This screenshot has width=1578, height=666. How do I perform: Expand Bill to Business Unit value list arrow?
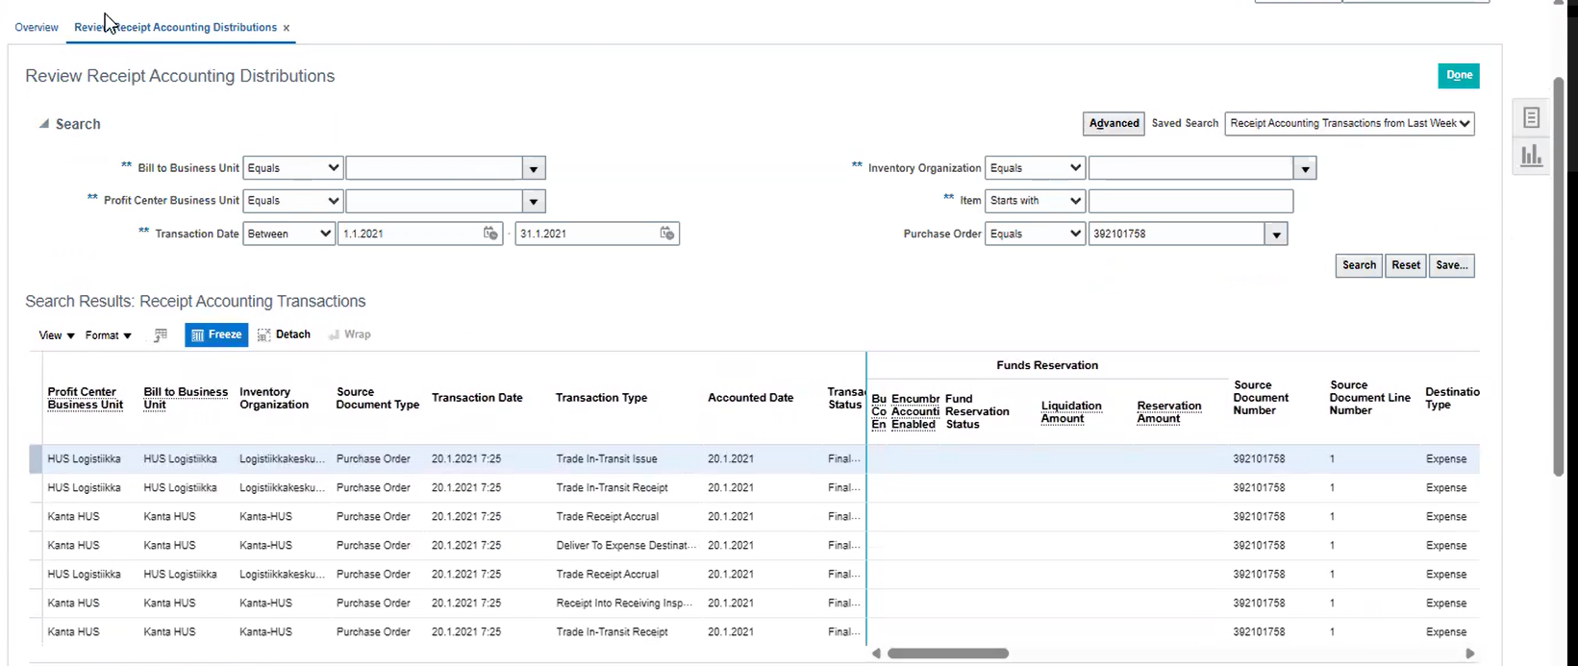click(534, 169)
